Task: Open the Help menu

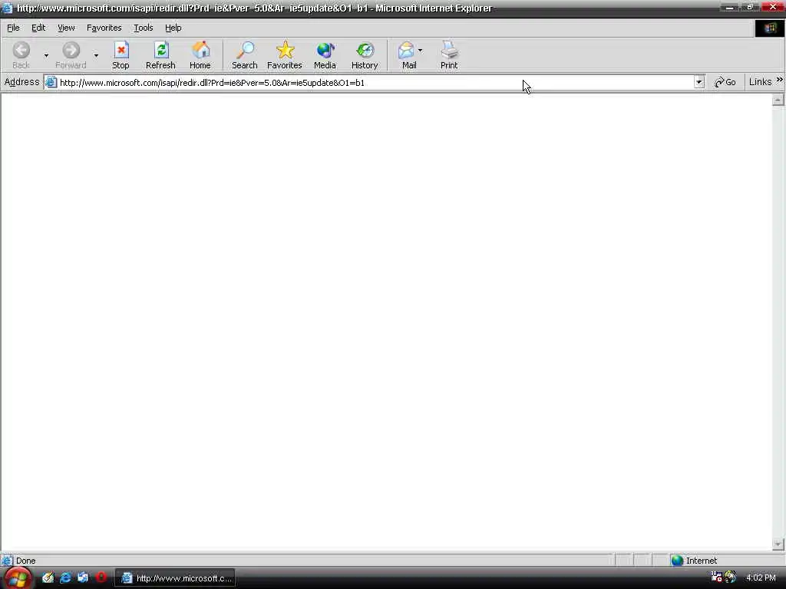Action: pos(173,28)
